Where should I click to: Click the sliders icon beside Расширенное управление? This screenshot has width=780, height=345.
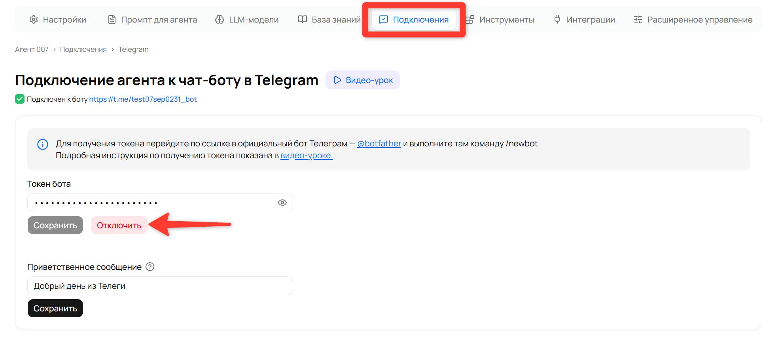point(638,19)
